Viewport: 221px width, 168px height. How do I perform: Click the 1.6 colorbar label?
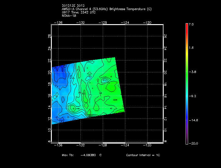[x=191, y=48]
